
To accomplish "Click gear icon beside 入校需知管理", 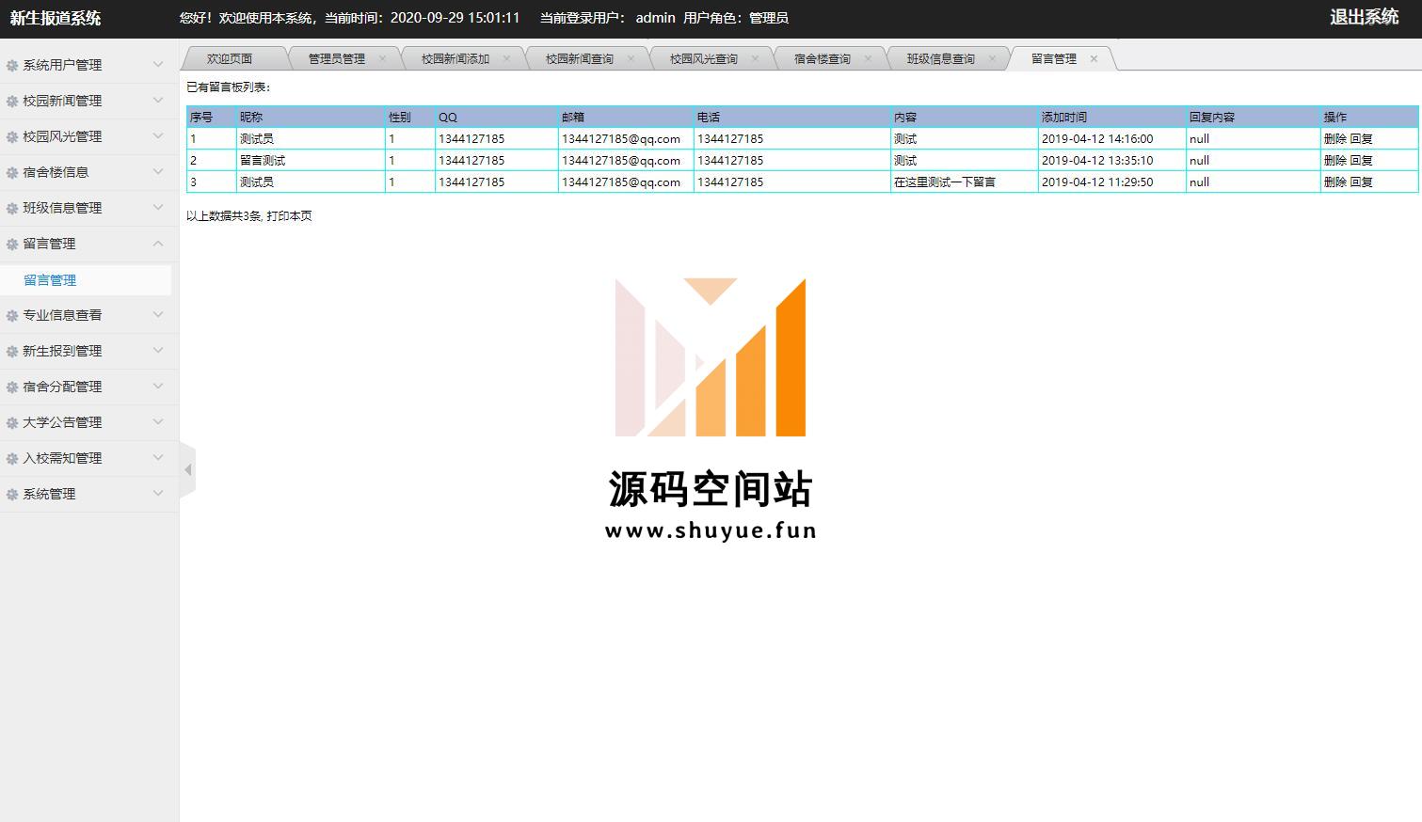I will pyautogui.click(x=12, y=458).
